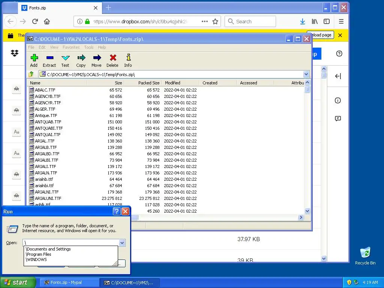Viewport: 384px width, 288px height.
Task: Switch to 7-Zip taskbar button
Action: coord(130,282)
